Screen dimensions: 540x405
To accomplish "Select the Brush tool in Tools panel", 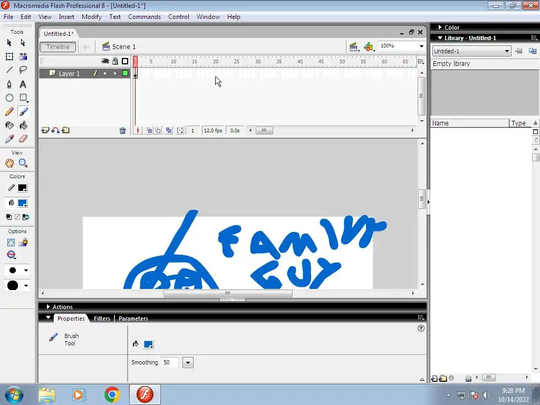I will [23, 112].
